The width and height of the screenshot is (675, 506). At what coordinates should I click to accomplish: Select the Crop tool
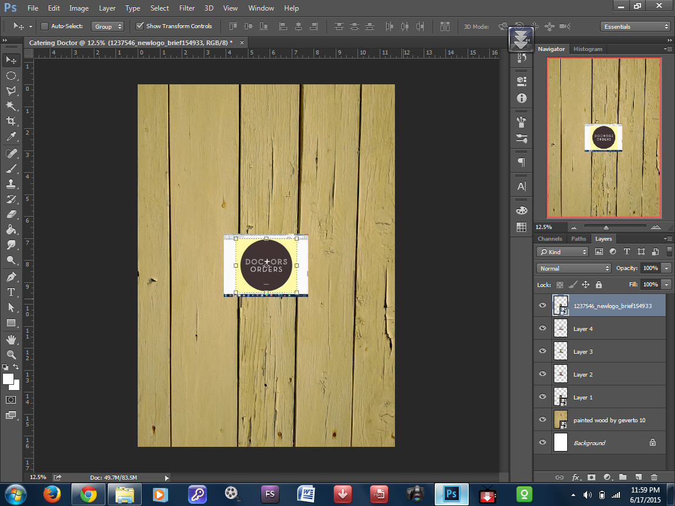tap(11, 121)
